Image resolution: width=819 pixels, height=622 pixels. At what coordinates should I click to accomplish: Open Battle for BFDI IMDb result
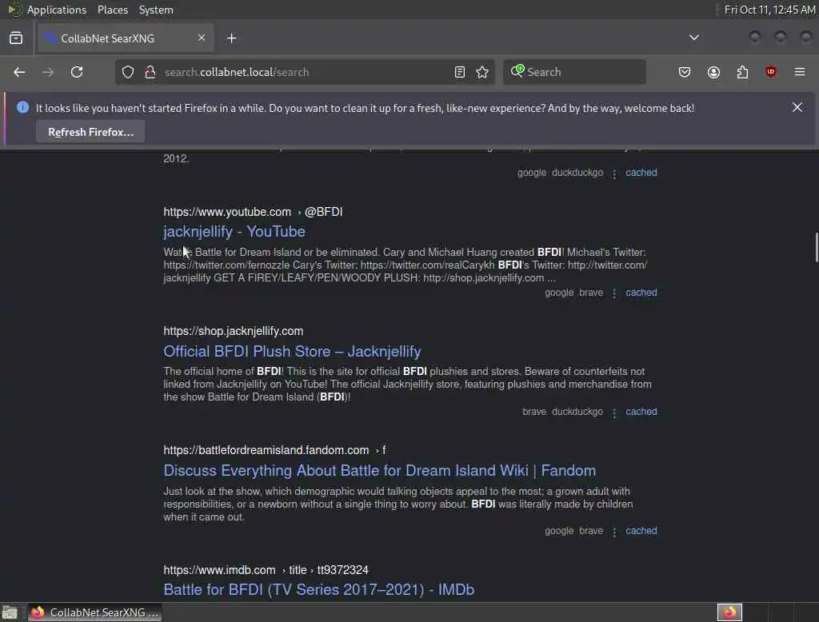click(x=318, y=589)
